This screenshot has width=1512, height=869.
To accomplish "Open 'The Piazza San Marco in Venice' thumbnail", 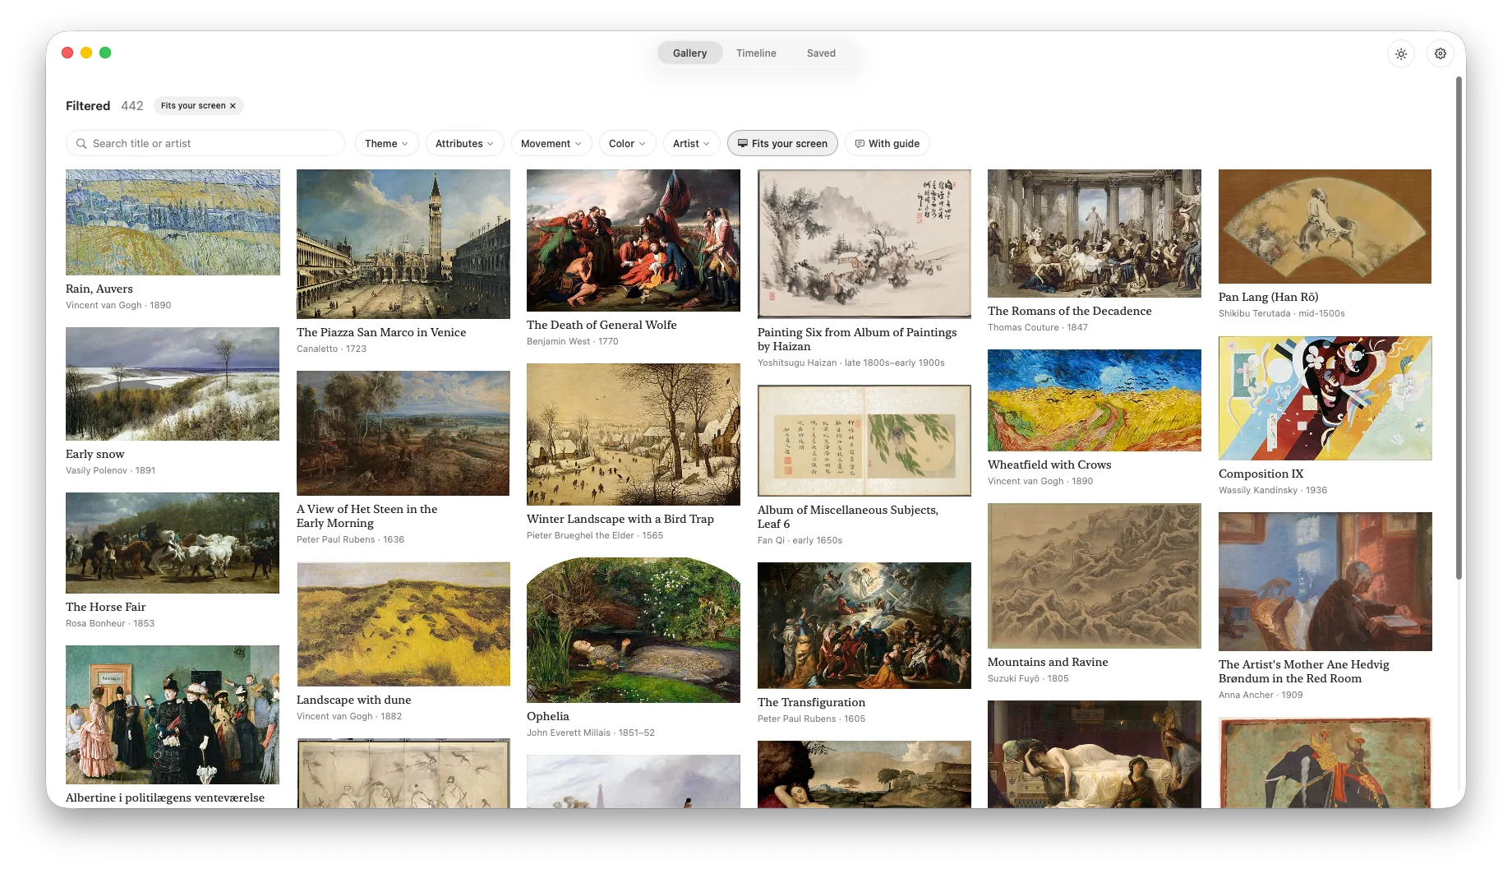I will point(403,244).
